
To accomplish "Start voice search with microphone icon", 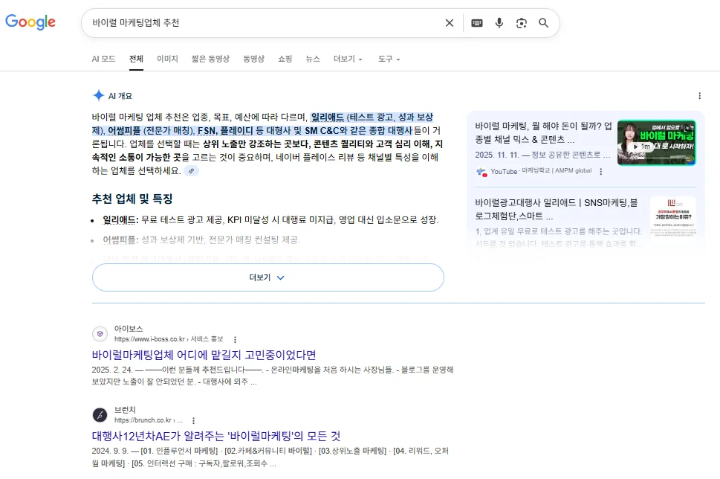I will pos(499,23).
